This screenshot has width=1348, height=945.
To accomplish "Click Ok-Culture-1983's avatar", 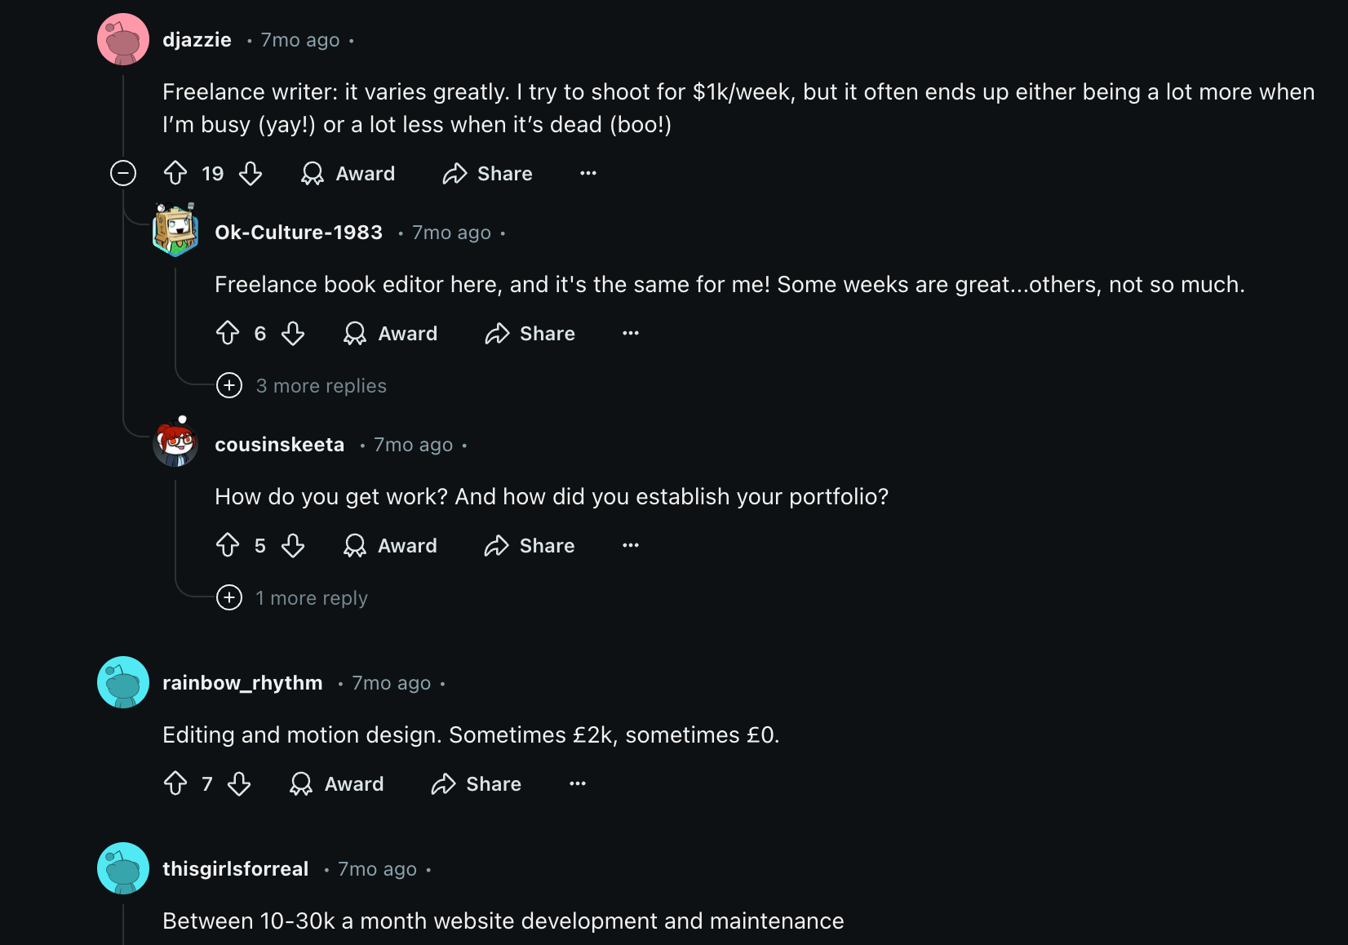I will (x=175, y=231).
